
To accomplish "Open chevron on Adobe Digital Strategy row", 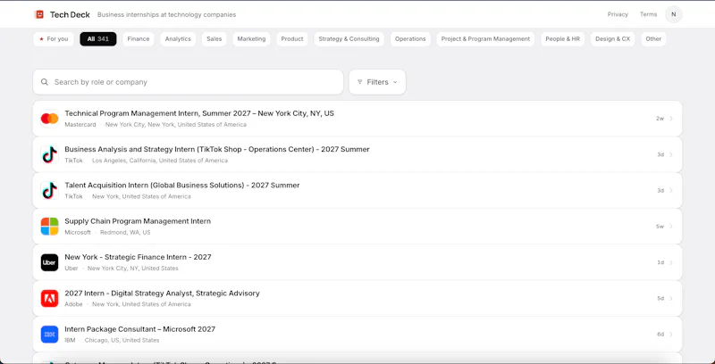I will (671, 299).
